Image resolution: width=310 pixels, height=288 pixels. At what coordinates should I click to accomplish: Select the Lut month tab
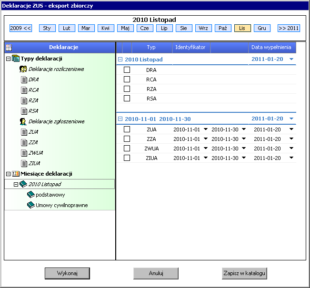pos(67,28)
